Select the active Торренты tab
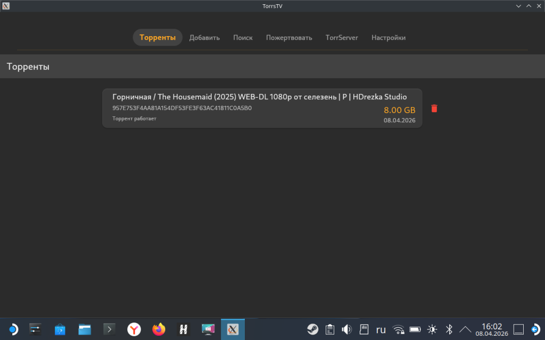The height and width of the screenshot is (340, 545). [158, 38]
